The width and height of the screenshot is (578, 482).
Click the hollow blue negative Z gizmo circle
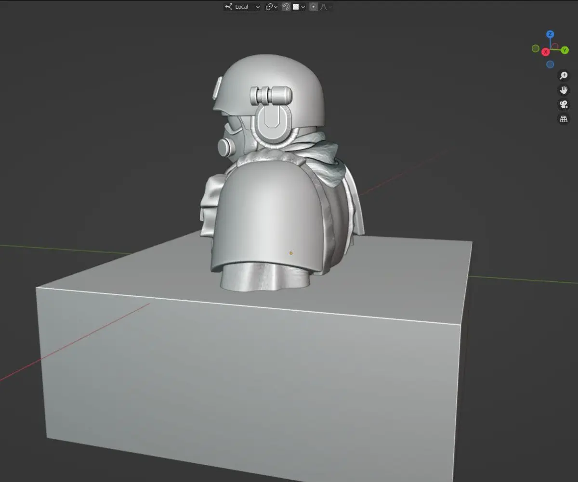550,64
